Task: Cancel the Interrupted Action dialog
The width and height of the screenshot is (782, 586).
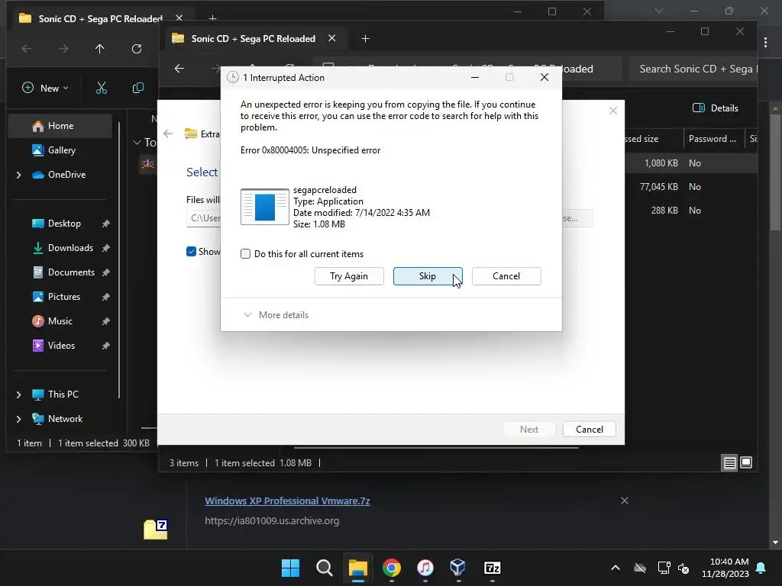Action: [x=506, y=276]
